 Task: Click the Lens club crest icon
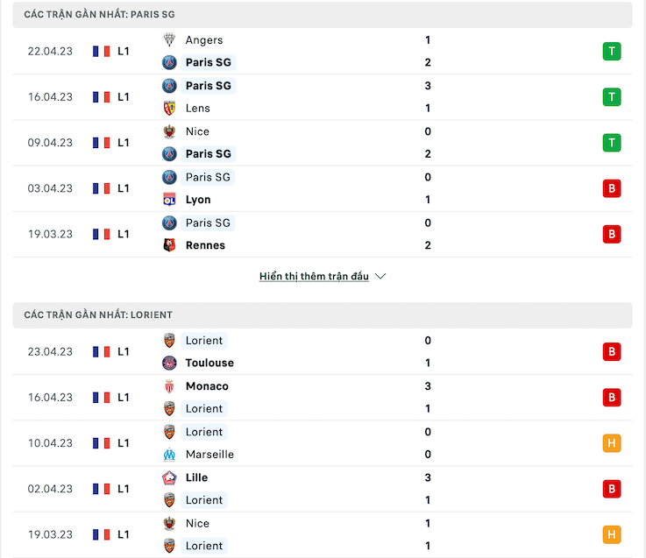coord(169,109)
